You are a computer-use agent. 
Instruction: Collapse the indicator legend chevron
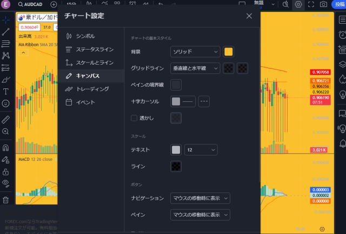click(x=23, y=53)
